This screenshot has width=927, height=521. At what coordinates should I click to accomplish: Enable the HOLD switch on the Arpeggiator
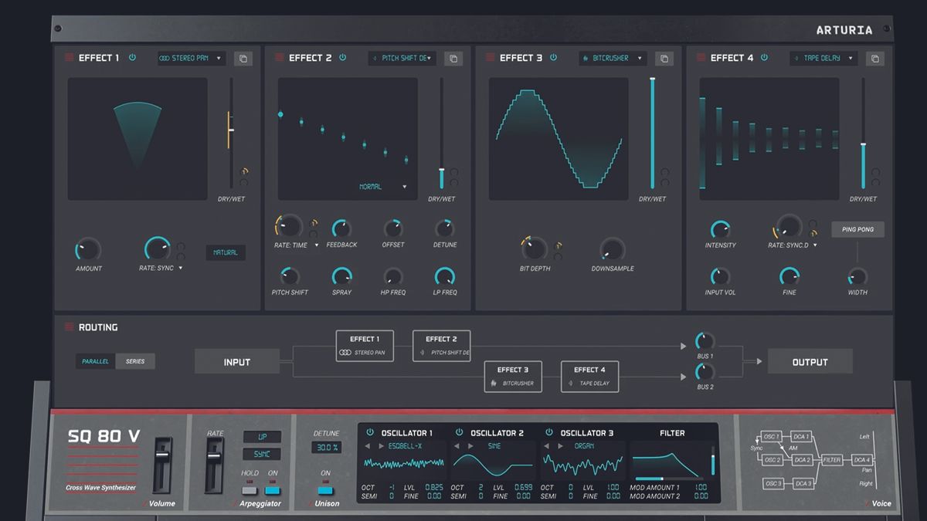pyautogui.click(x=249, y=489)
